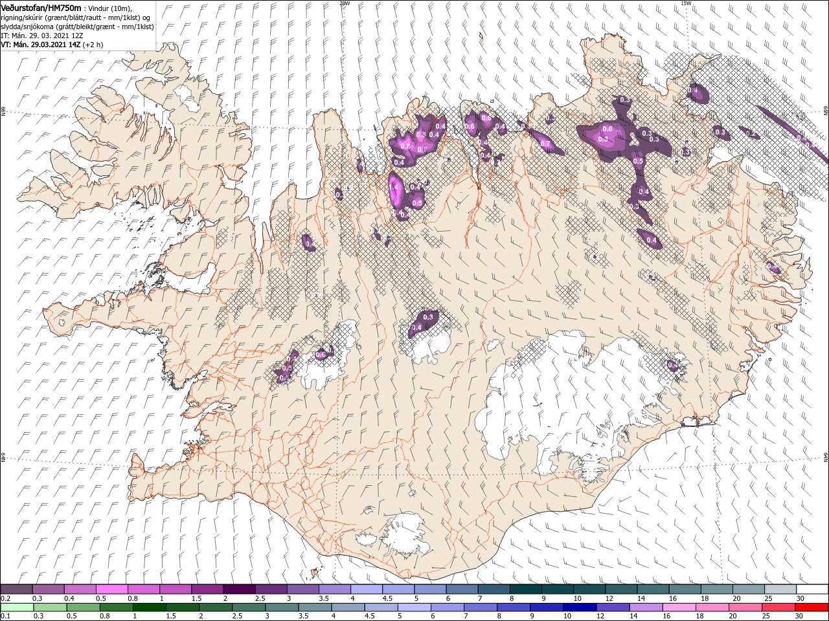
Task: Select the 0.3 swatch in the green rain legend
Action: 51,607
